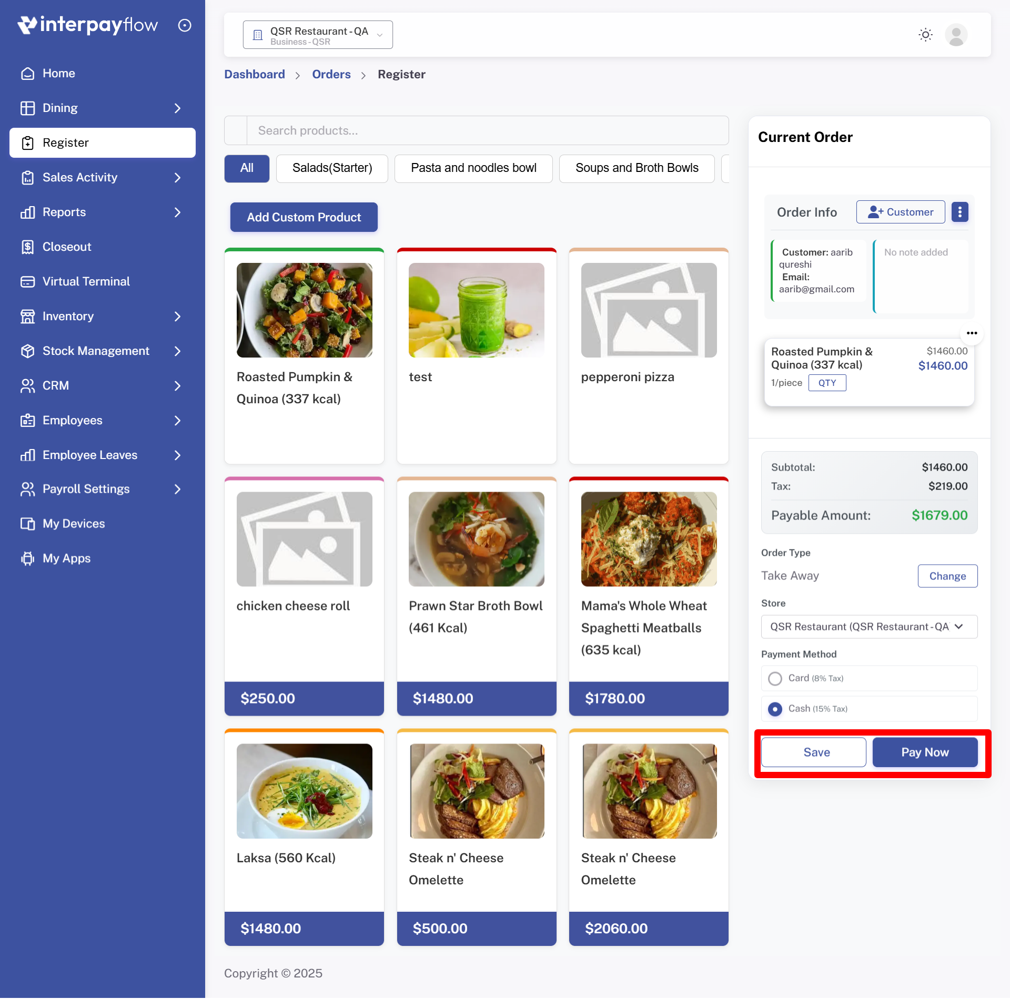This screenshot has width=1010, height=999.
Task: Click the Payroll Settings sidebar icon
Action: click(x=27, y=490)
